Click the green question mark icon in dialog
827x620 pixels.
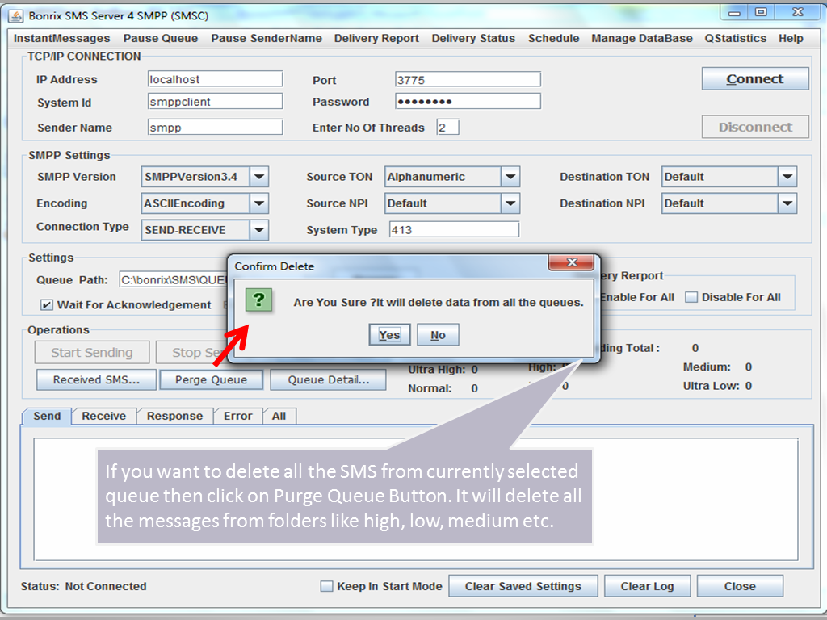[x=258, y=300]
